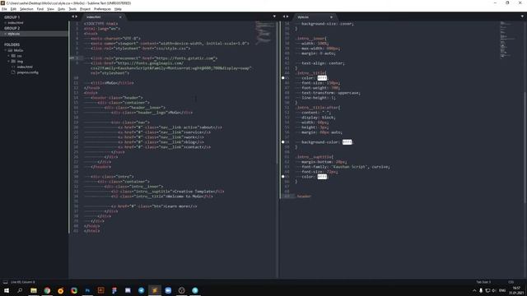Click right tab-scroll arrow in right pane
527x296 pixels.
point(287,16)
